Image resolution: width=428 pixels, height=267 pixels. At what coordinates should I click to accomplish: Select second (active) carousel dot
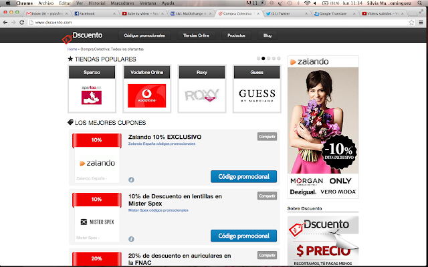pos(263,58)
